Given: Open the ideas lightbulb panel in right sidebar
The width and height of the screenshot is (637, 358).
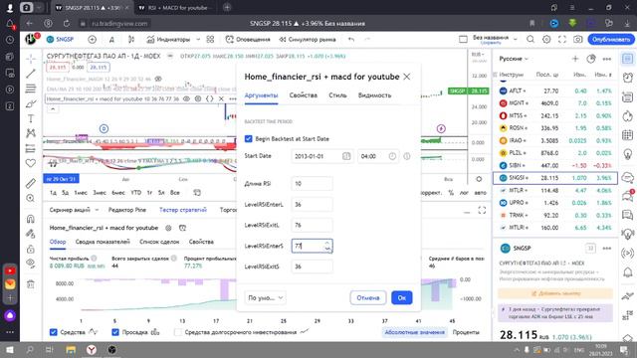Looking at the screenshot, I should coord(628,154).
